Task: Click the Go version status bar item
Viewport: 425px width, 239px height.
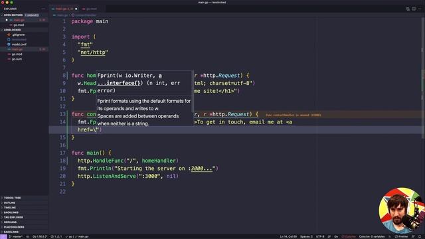Action: click(x=40, y=236)
